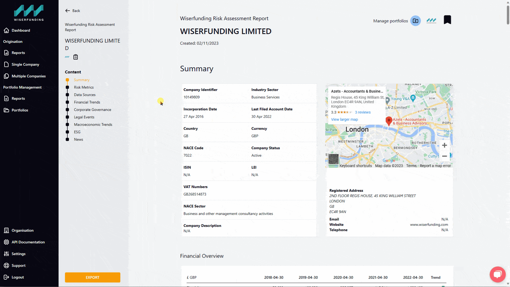Open the Dashboard home icon
Image resolution: width=510 pixels, height=287 pixels.
[6, 30]
